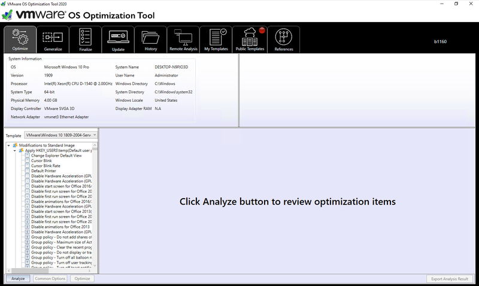Collapse the Apply HKEY_USERS\temp node
The image size is (479, 286).
(15, 150)
